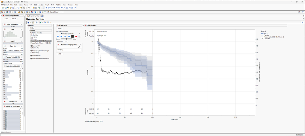Toggle Add Simultaneous Intervals checkbox
This screenshot has height=136, width=305.
coord(31,59)
